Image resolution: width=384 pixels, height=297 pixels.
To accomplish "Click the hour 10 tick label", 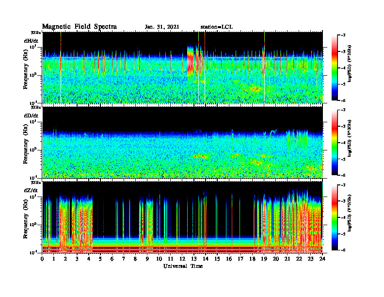I will pyautogui.click(x=159, y=259).
